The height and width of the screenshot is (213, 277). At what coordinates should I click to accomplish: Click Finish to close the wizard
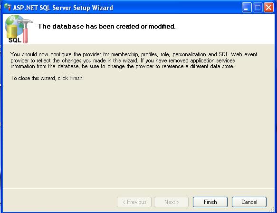pyautogui.click(x=210, y=202)
